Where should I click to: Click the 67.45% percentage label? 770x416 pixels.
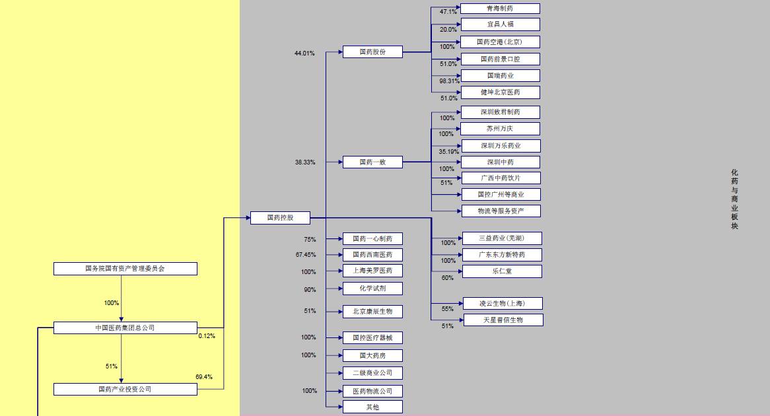306,255
